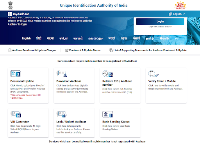Click the Login button
This screenshot has width=200, height=144.
tap(160, 22)
